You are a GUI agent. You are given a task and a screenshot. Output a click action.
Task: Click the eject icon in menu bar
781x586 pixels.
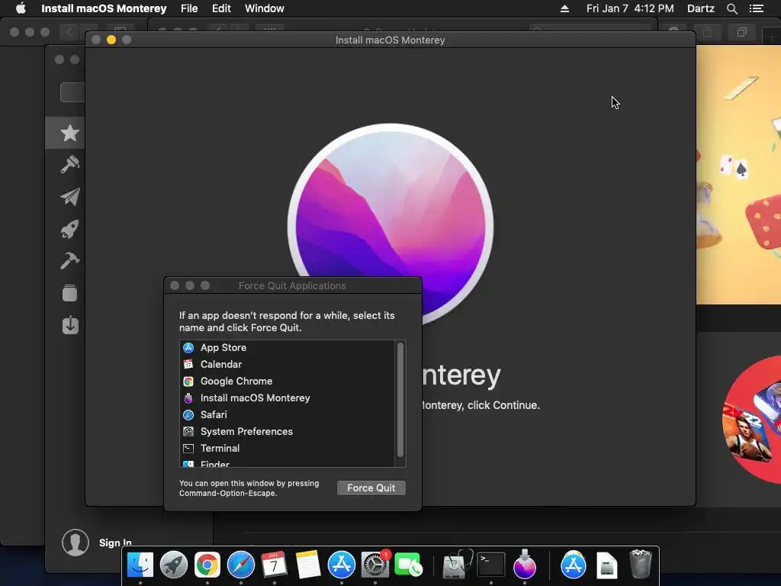[x=564, y=8]
